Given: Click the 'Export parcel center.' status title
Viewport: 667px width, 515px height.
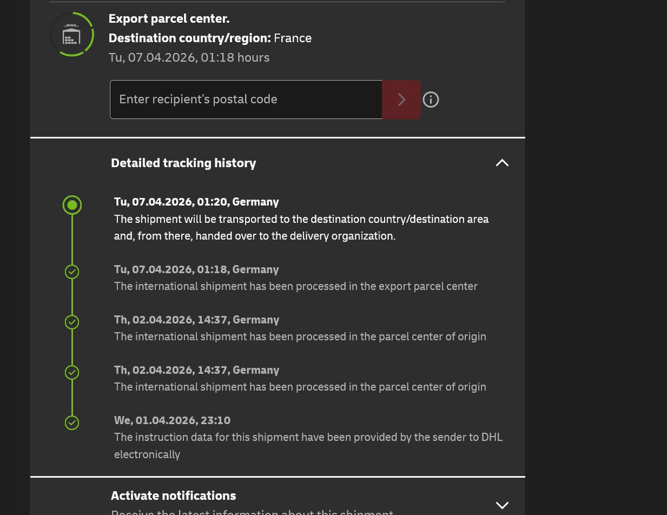Looking at the screenshot, I should tap(169, 19).
